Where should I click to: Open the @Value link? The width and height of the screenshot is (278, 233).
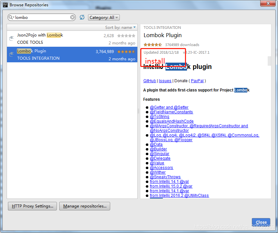157,163
